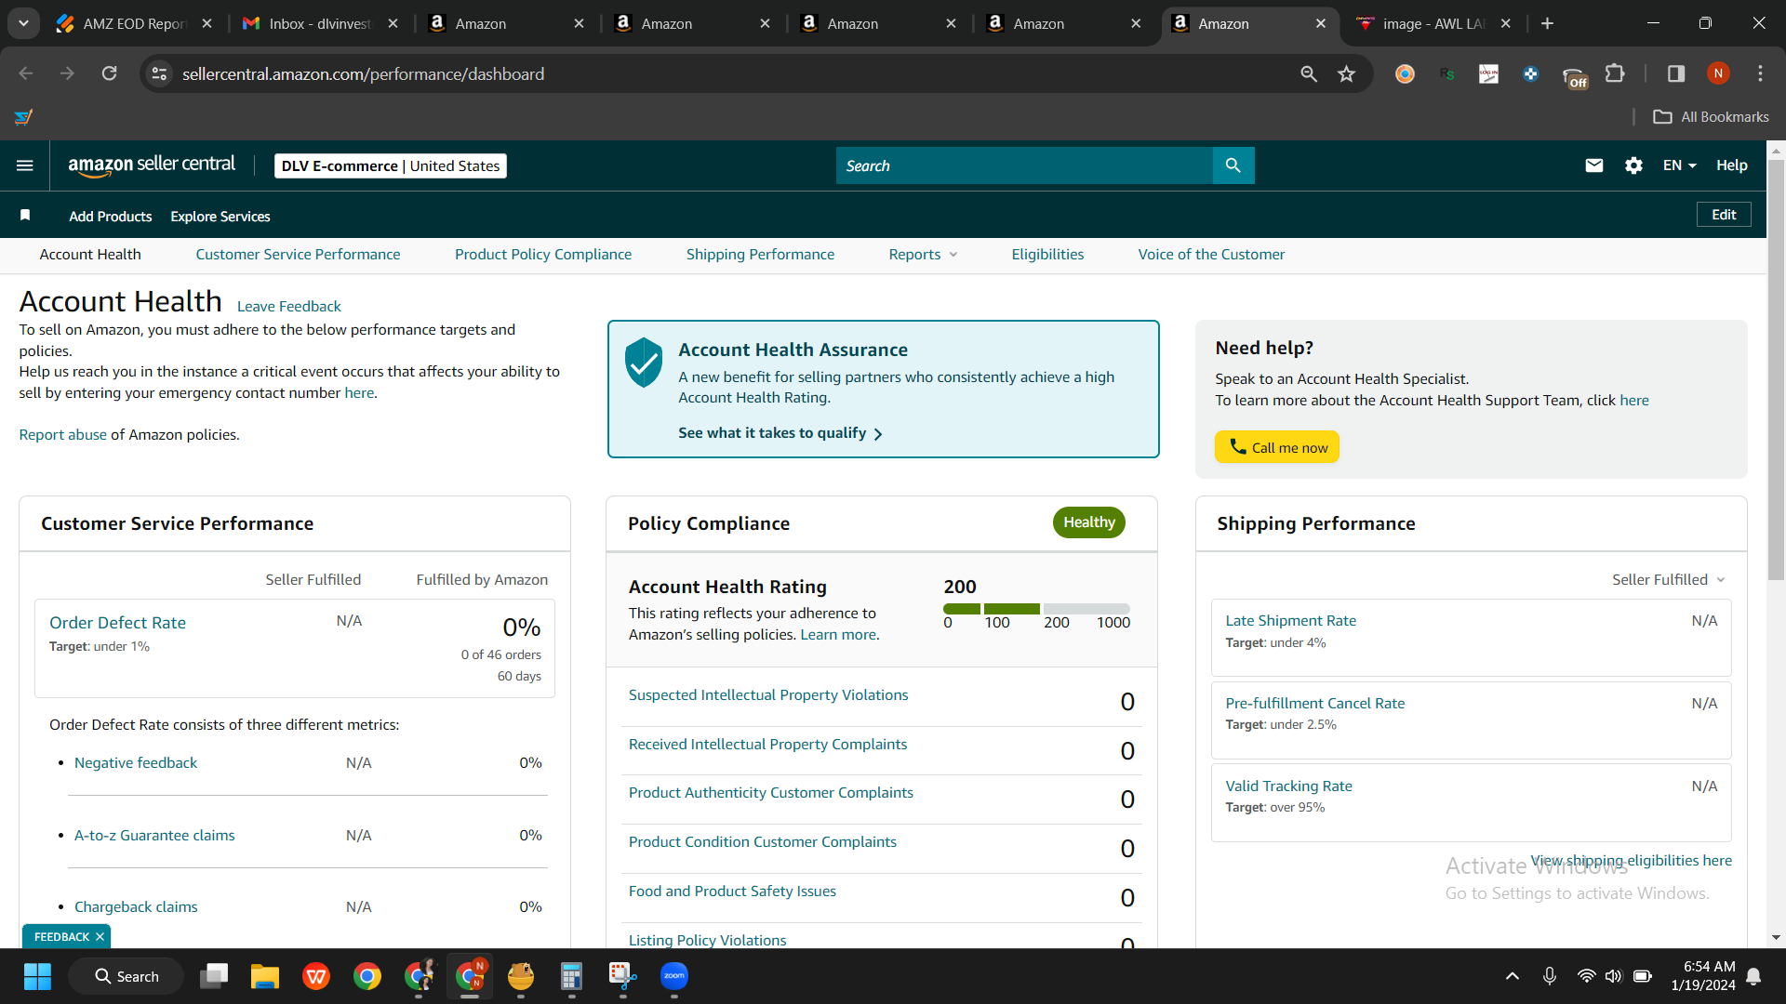Viewport: 1786px width, 1004px height.
Task: Switch to the Gmail Inbox browser tab
Action: (320, 23)
